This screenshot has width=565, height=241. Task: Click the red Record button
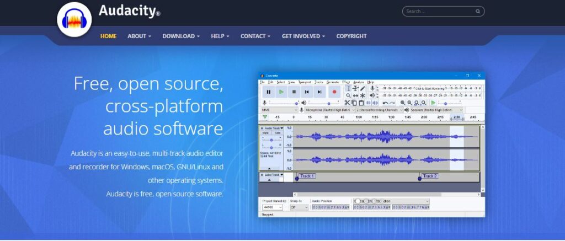tap(334, 92)
